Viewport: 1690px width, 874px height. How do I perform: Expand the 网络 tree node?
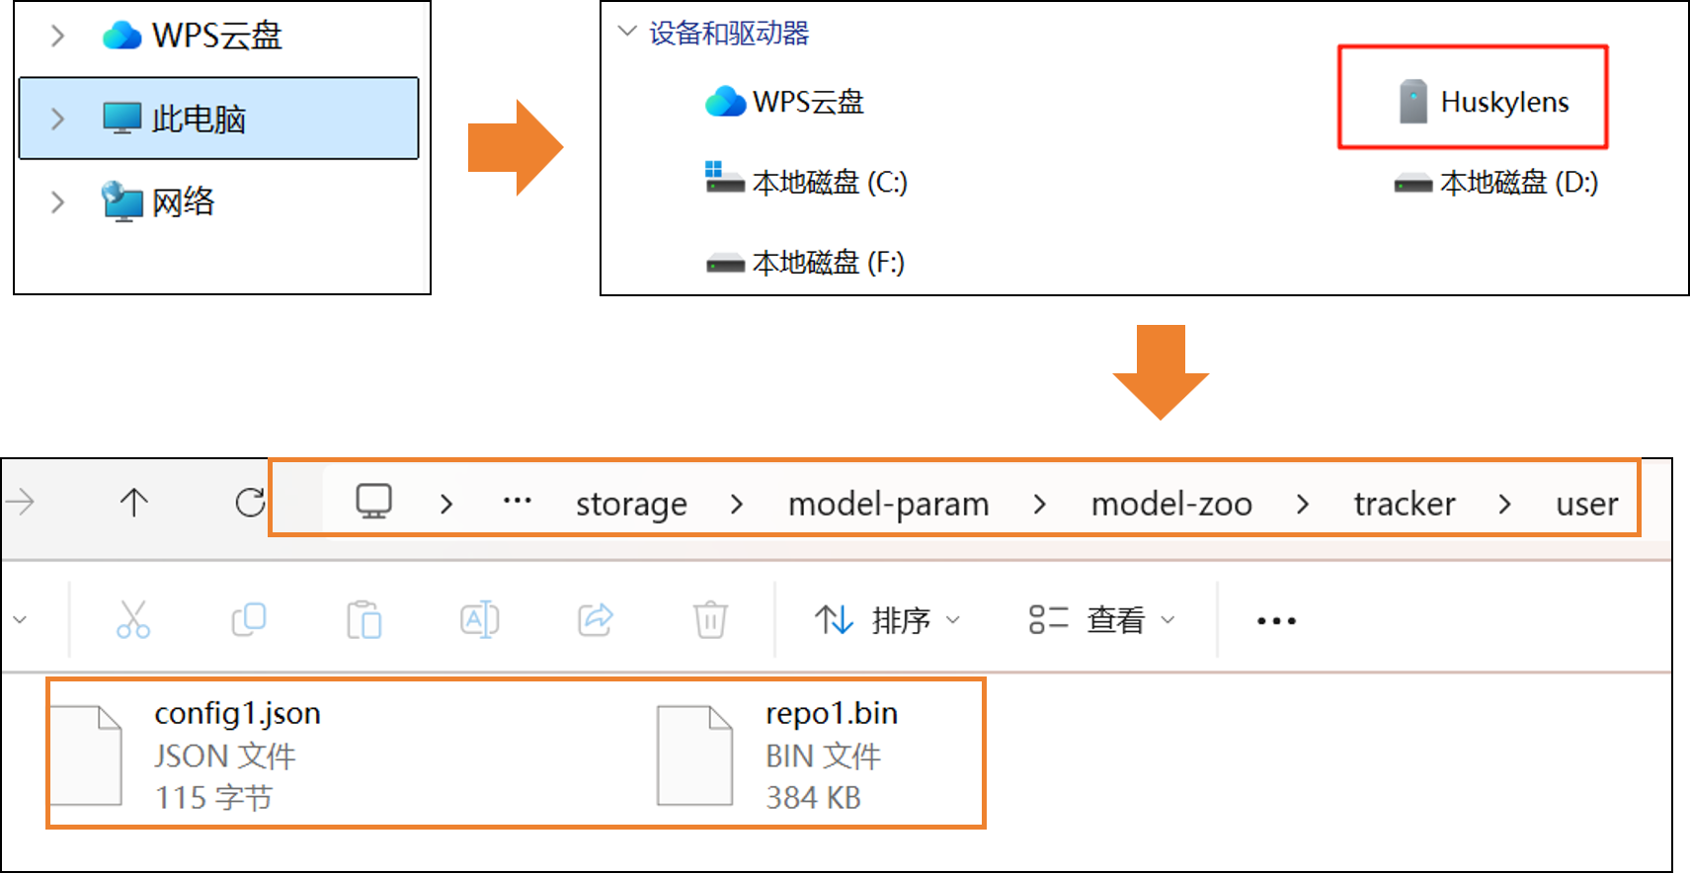click(x=57, y=202)
